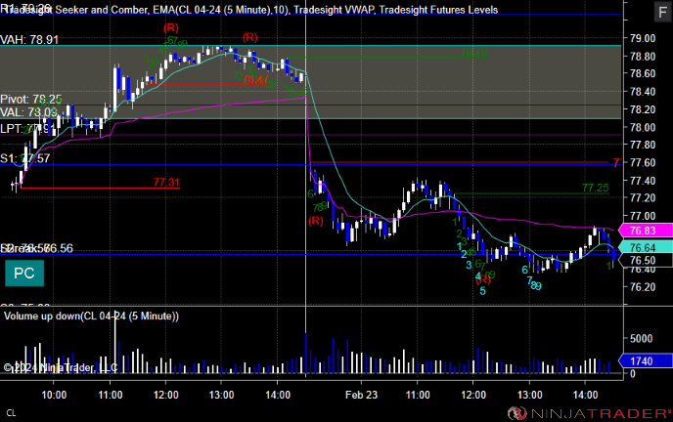Click the (R) marker above VAH 78.91 line
This screenshot has width=673, height=422.
(x=171, y=28)
